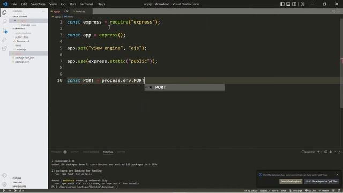Open the Help menu
Image resolution: width=343 pixels, height=193 pixels.
pos(101,4)
